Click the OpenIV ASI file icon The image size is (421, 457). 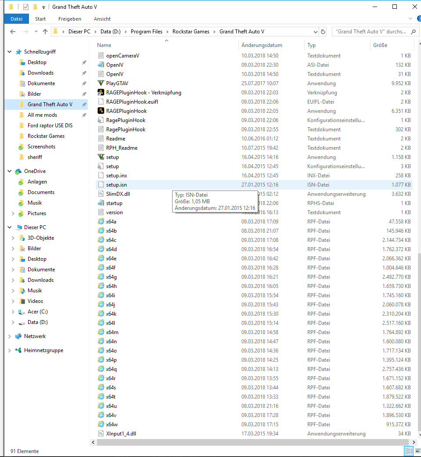[x=101, y=65]
